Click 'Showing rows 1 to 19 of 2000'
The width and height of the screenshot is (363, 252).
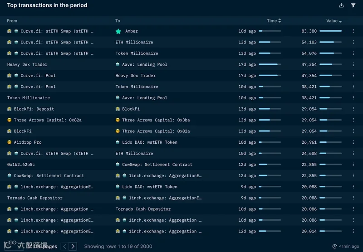tap(118, 247)
